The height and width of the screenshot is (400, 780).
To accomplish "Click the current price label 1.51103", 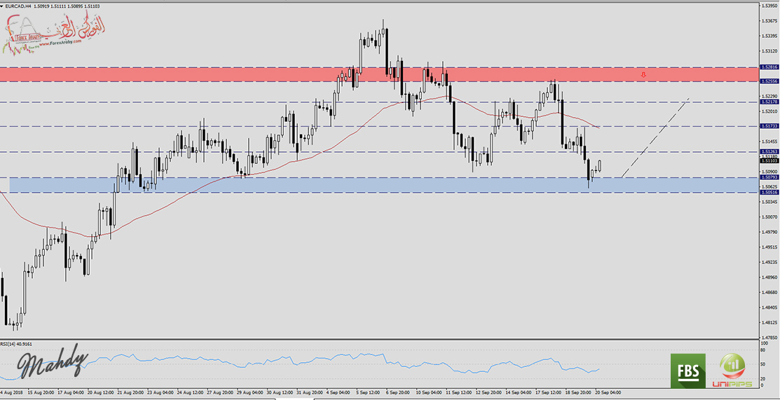I will [768, 161].
